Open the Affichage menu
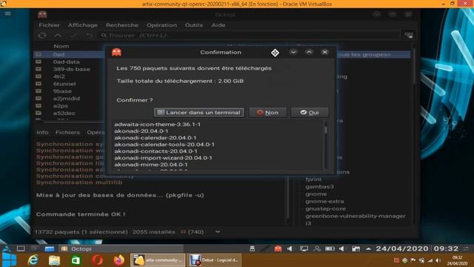 (x=82, y=25)
